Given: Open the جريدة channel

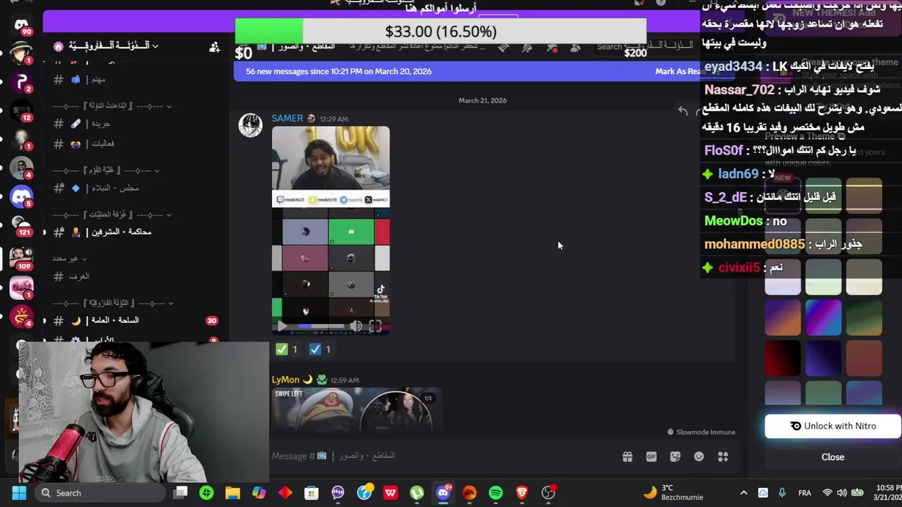Looking at the screenshot, I should click(x=134, y=124).
